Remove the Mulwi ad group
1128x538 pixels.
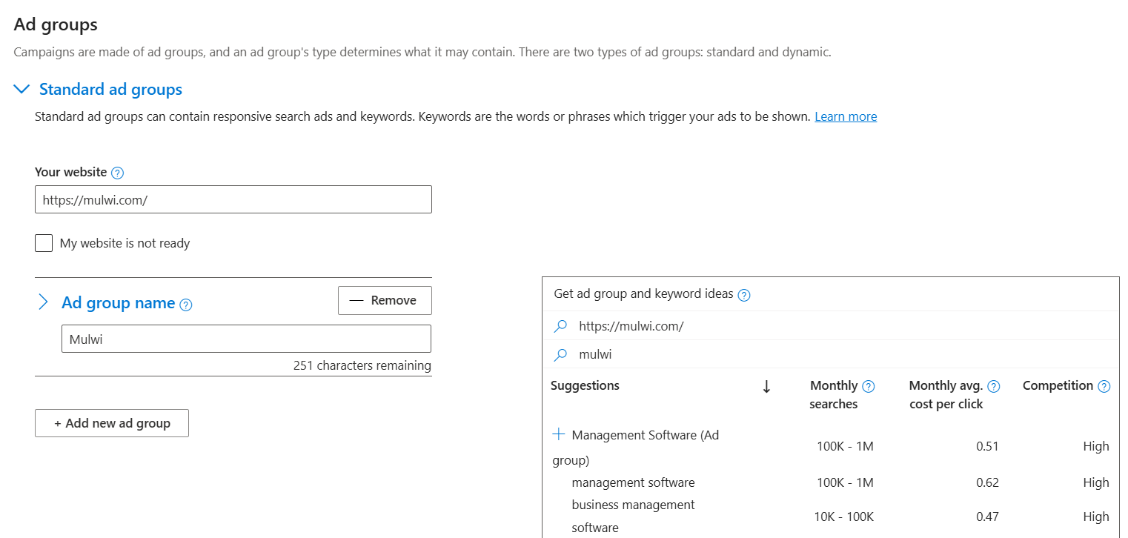pos(385,300)
